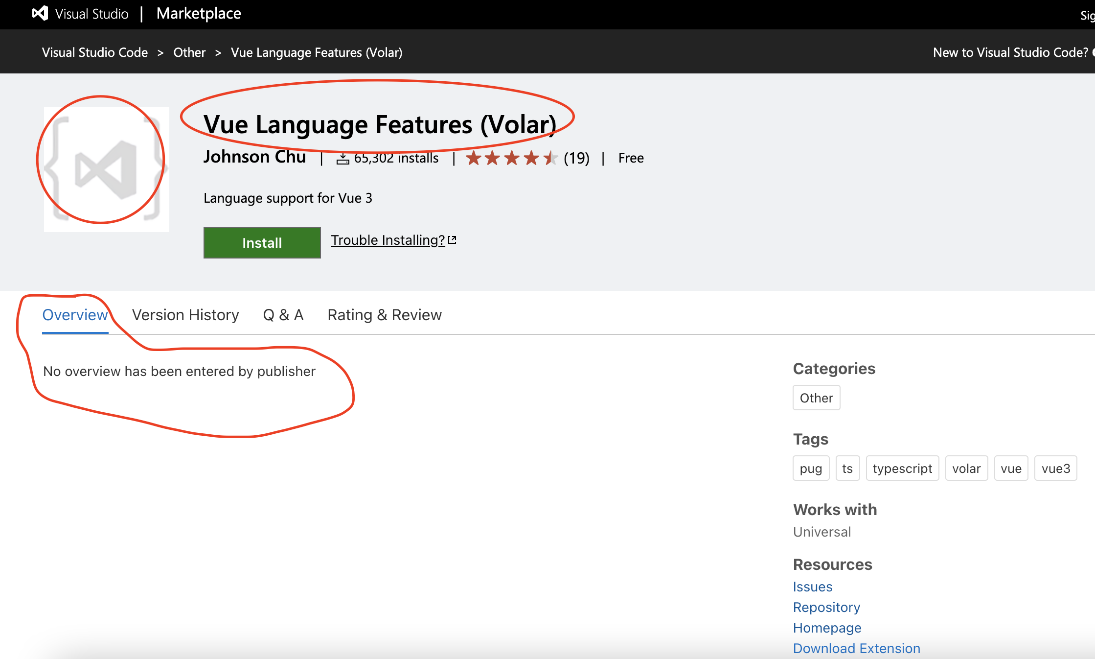This screenshot has width=1095, height=659.
Task: Click the installs download icon
Action: coord(342,158)
